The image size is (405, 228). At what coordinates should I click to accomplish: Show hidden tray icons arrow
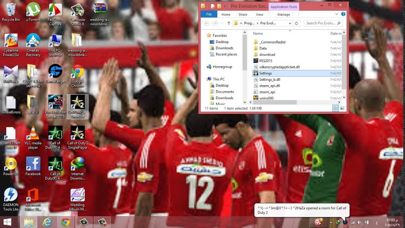tap(331, 222)
